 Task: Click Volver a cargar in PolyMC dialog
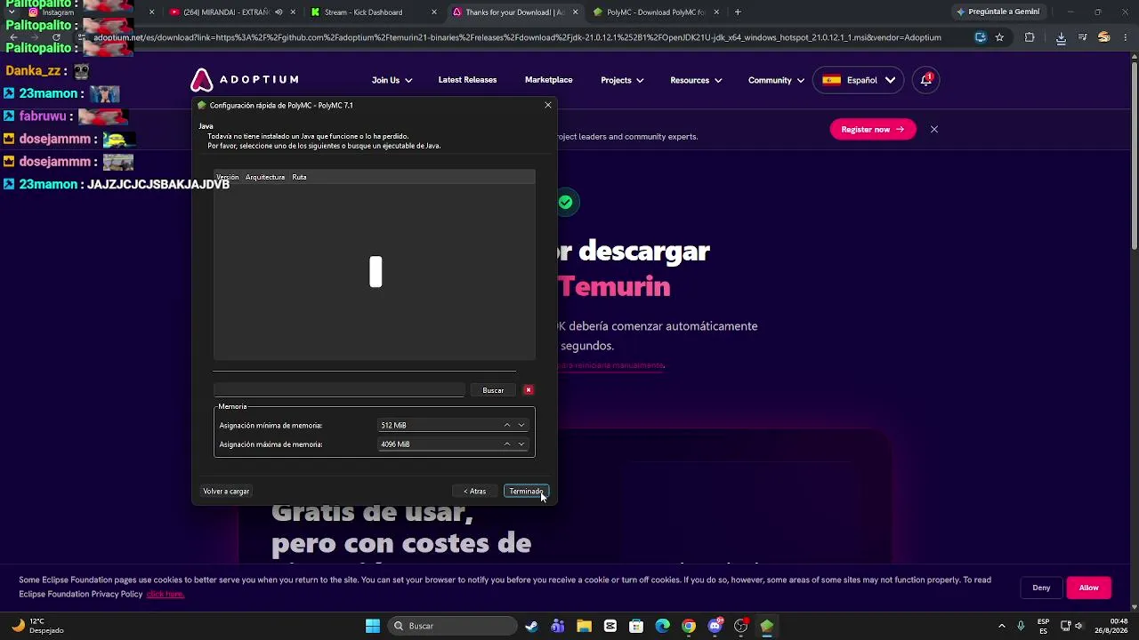(x=226, y=491)
